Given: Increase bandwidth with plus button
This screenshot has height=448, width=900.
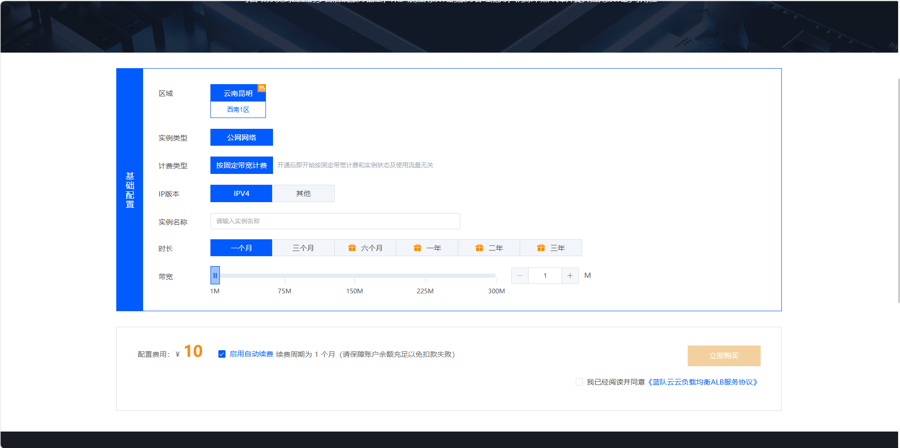Looking at the screenshot, I should 570,275.
